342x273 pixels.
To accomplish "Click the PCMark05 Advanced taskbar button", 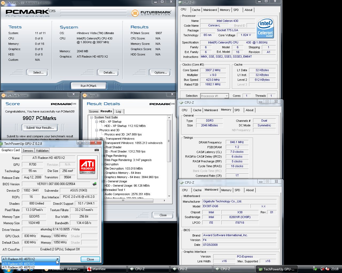I will (x=63, y=269).
